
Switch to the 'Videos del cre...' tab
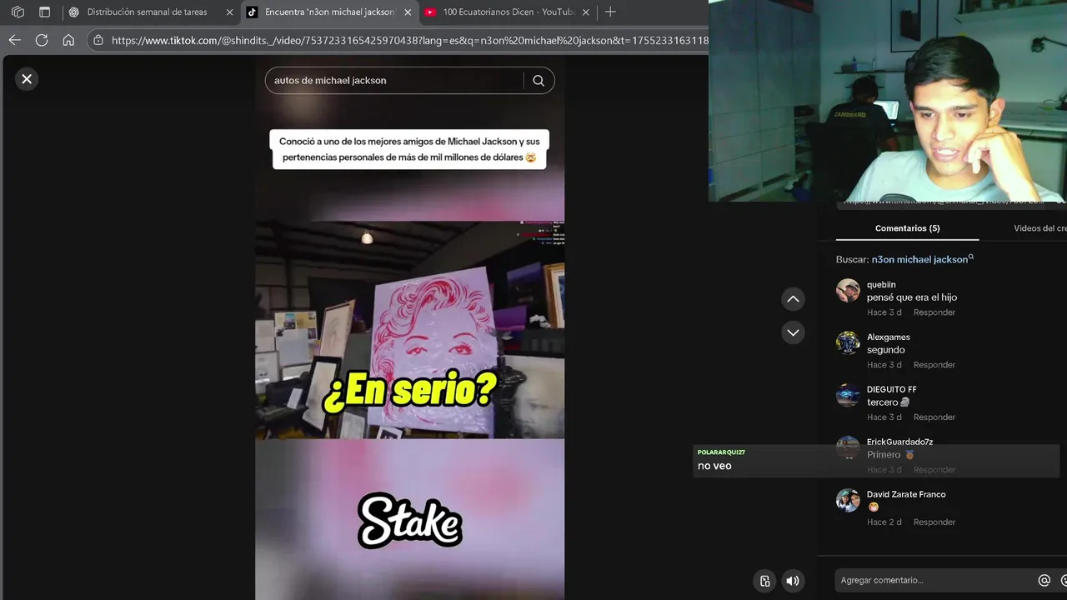pyautogui.click(x=1039, y=228)
